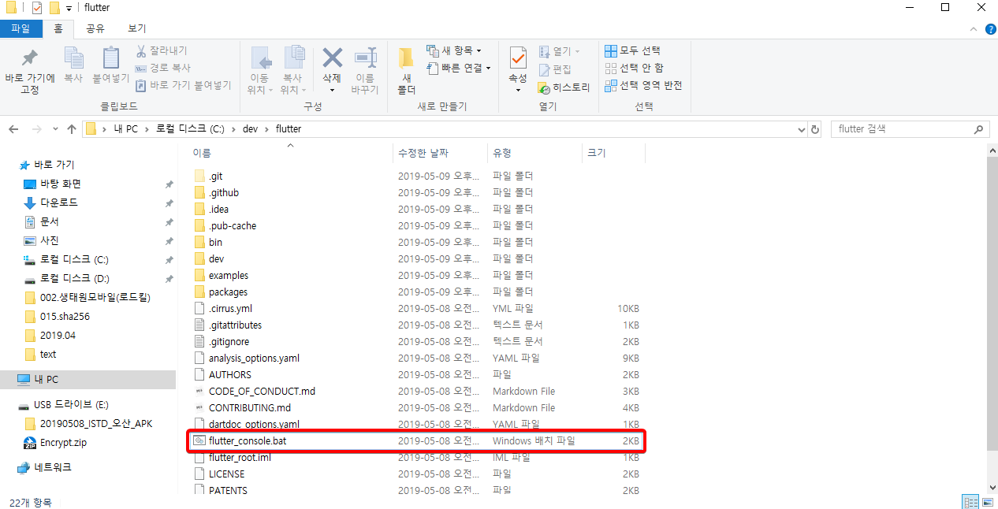Viewport: 998px width, 509px height.
Task: Click History (히스토리) in ribbon
Action: 564,87
